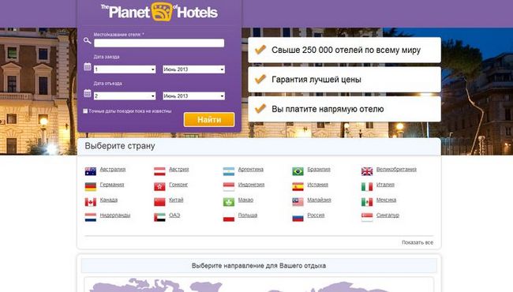Open the check-out day dropdown
The image size is (513, 292).
click(125, 95)
